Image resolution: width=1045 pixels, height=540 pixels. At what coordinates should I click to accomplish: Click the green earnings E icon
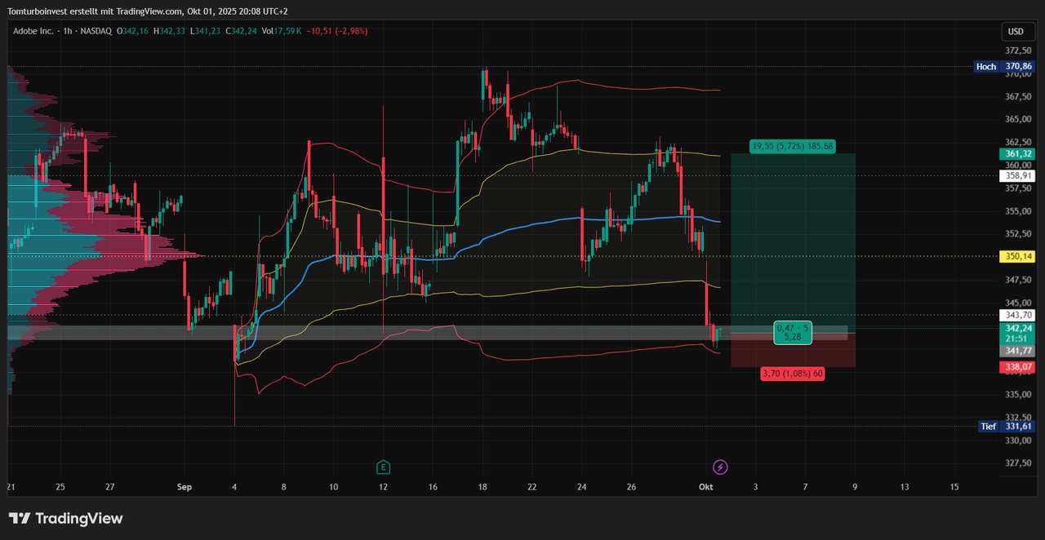click(x=383, y=467)
